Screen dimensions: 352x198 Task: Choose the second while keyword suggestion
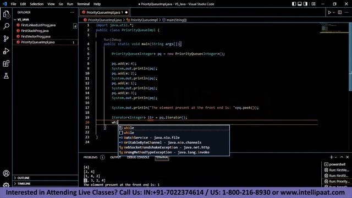pyautogui.click(x=174, y=133)
